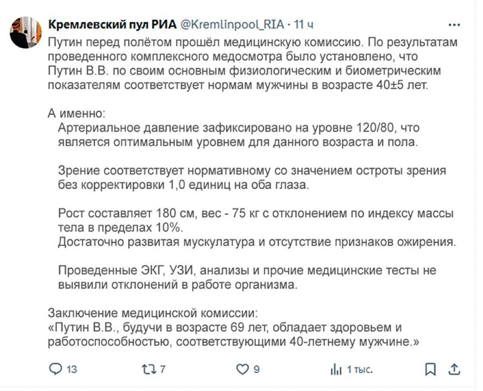Click the reply speech bubble icon

click(x=55, y=369)
